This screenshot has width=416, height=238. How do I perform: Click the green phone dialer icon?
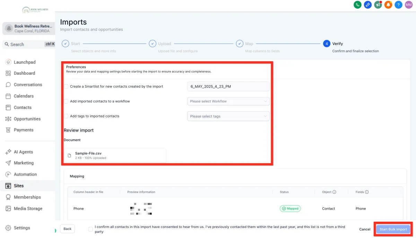tap(357, 5)
